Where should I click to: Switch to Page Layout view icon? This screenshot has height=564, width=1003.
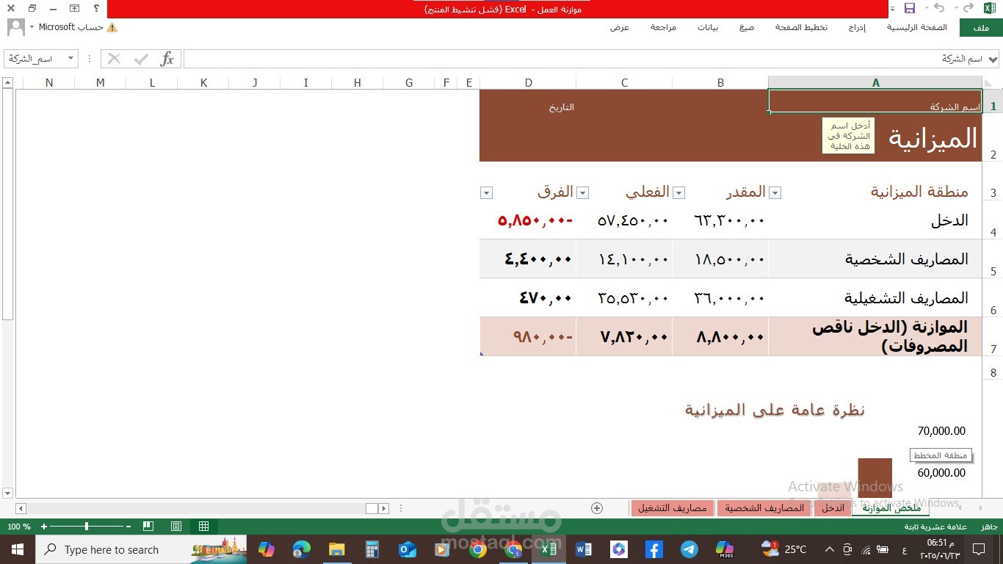pos(176,527)
